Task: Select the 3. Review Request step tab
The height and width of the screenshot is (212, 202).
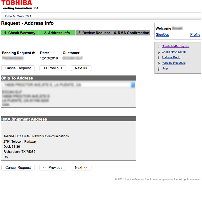Action: (x=94, y=33)
